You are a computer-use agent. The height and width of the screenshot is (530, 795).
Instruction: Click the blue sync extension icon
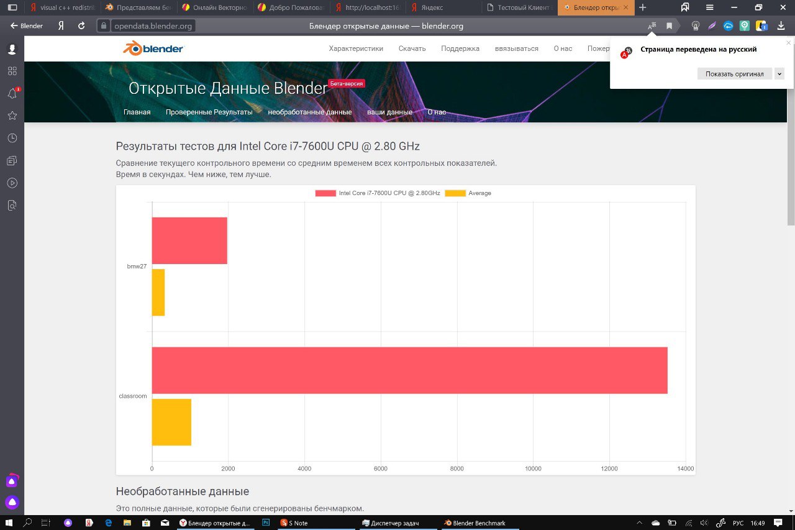click(x=729, y=26)
